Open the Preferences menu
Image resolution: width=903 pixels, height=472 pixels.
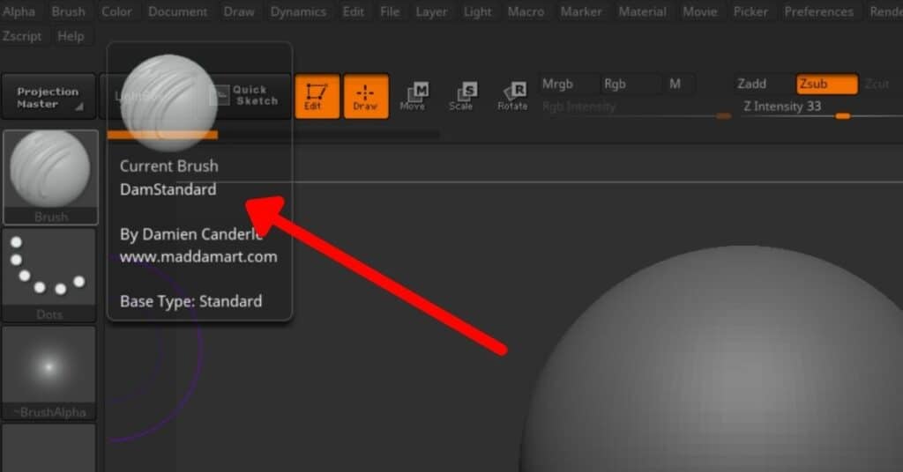(x=818, y=12)
